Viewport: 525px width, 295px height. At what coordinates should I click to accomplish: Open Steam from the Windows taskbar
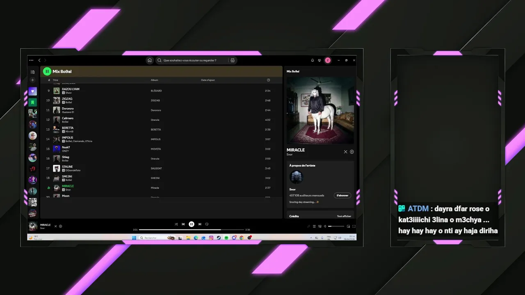pyautogui.click(x=219, y=238)
